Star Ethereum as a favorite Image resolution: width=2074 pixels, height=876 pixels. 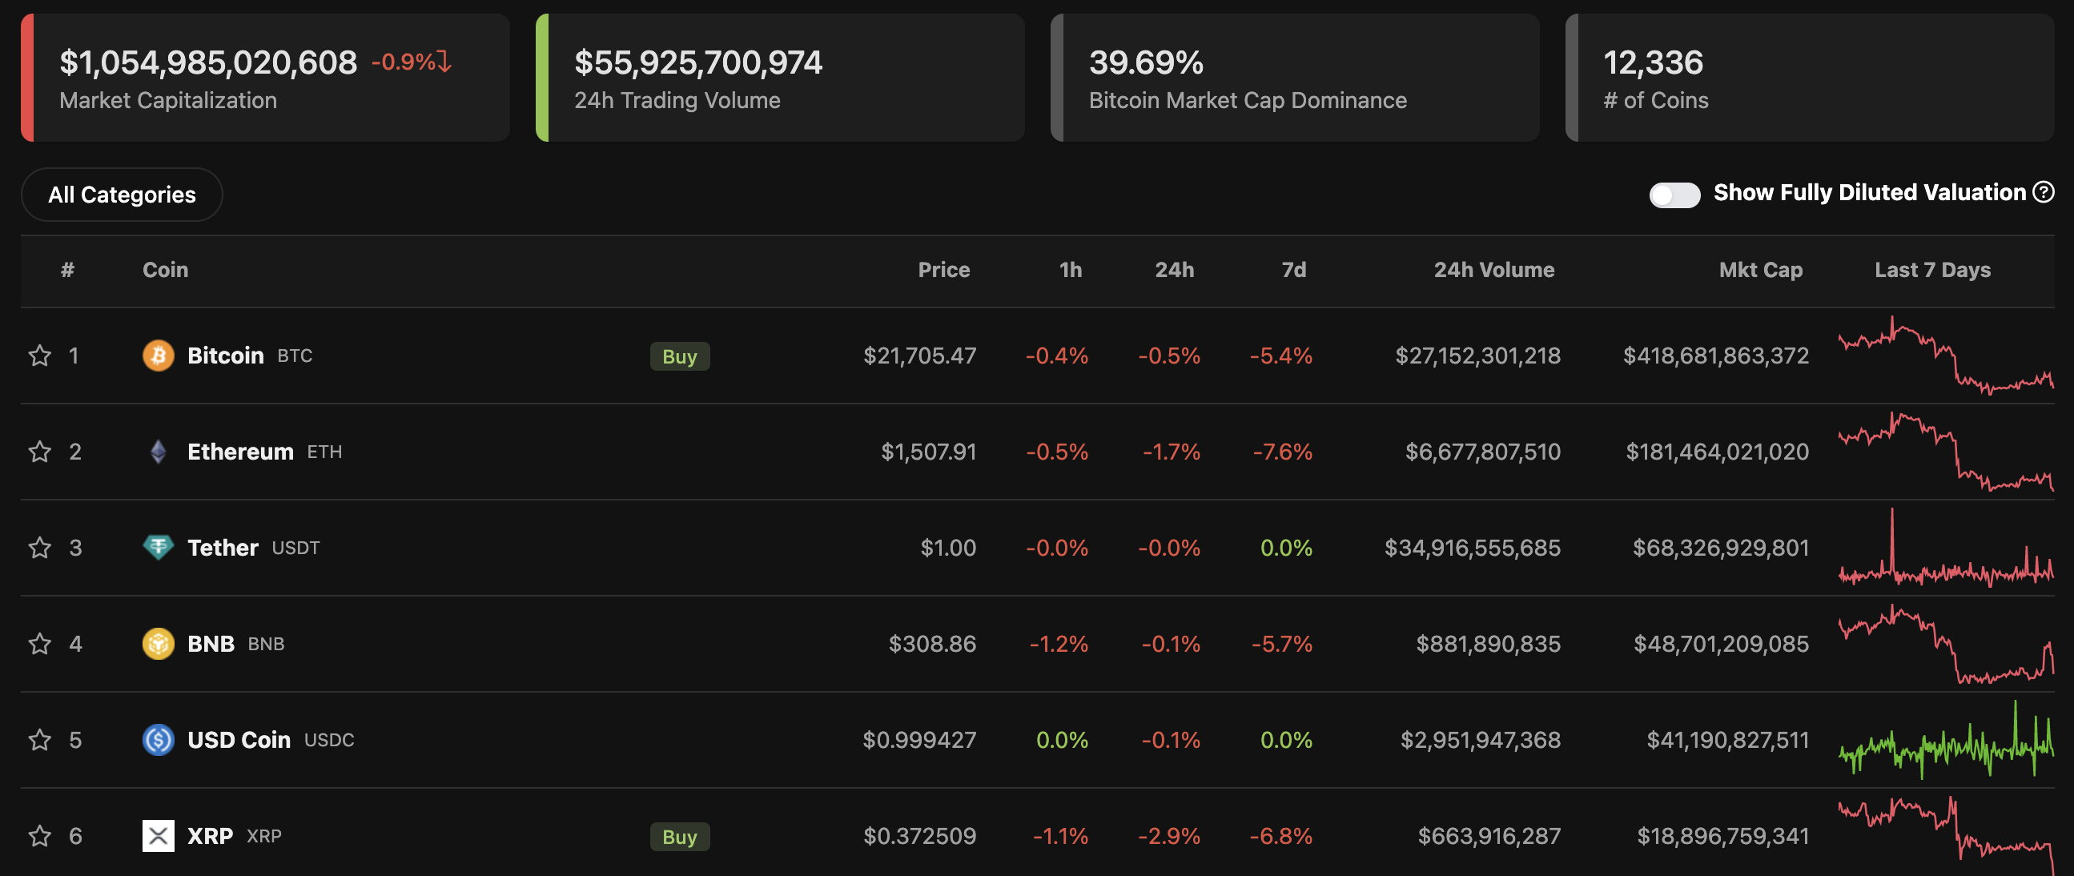pos(39,452)
